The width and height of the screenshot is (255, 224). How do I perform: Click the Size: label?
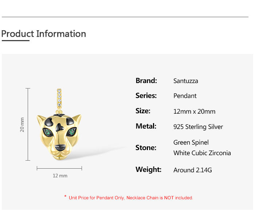(x=143, y=111)
